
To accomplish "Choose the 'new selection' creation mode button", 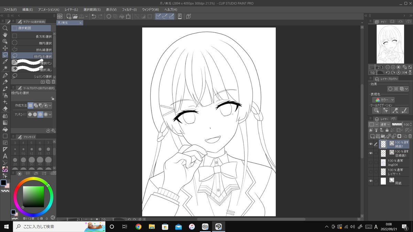I will [30, 105].
